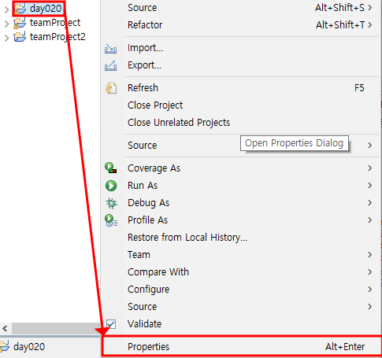Open submenu arrow for Run As
The image size is (382, 358).
[369, 186]
